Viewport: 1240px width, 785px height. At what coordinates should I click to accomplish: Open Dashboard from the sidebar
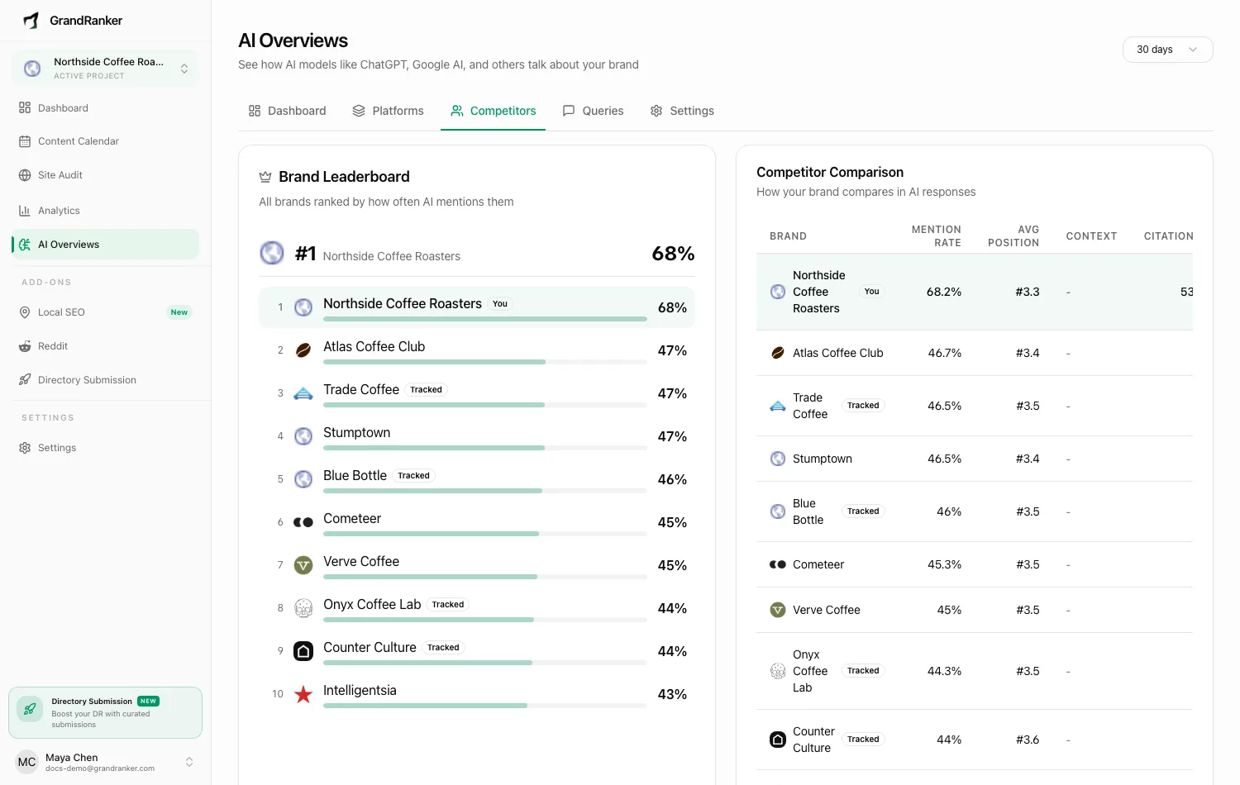[x=105, y=108]
